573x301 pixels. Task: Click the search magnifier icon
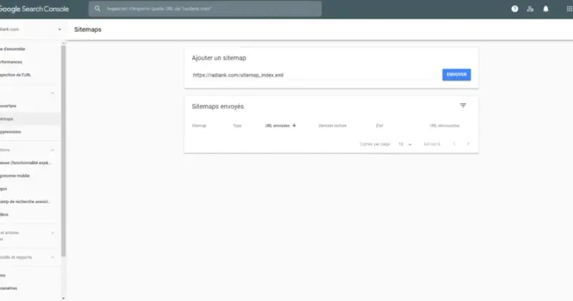(x=97, y=9)
